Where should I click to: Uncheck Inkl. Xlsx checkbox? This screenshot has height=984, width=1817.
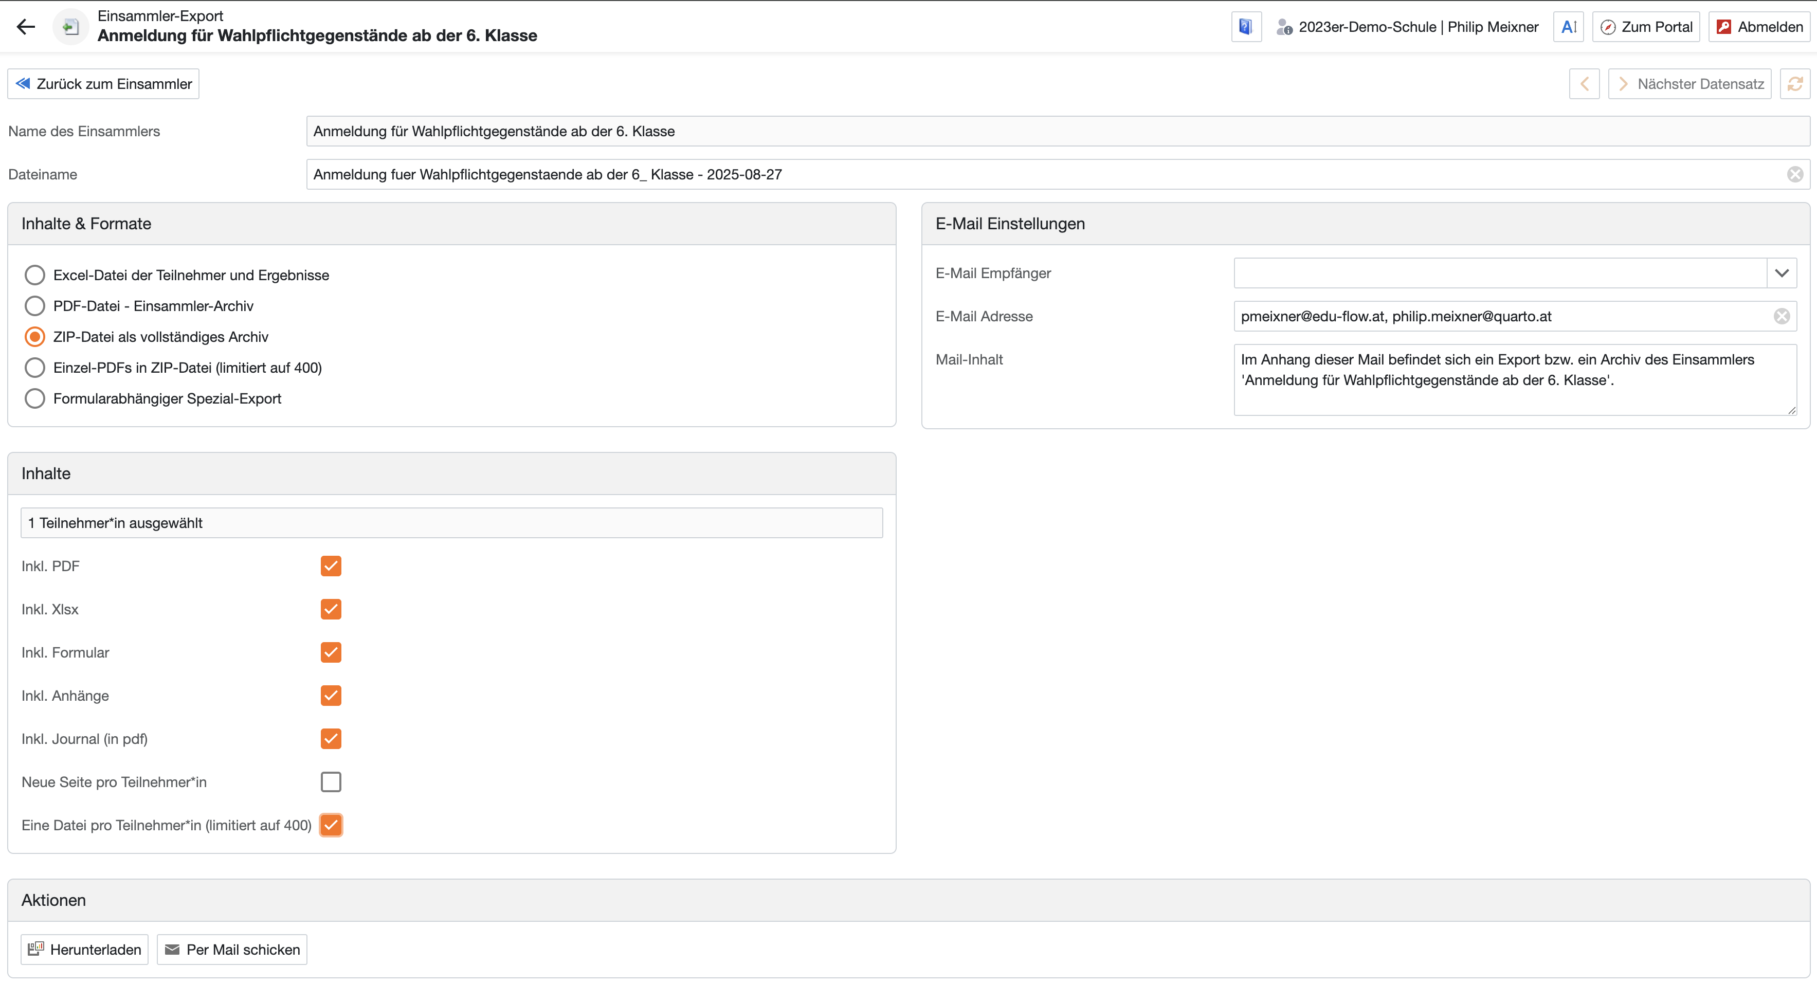pyautogui.click(x=331, y=609)
